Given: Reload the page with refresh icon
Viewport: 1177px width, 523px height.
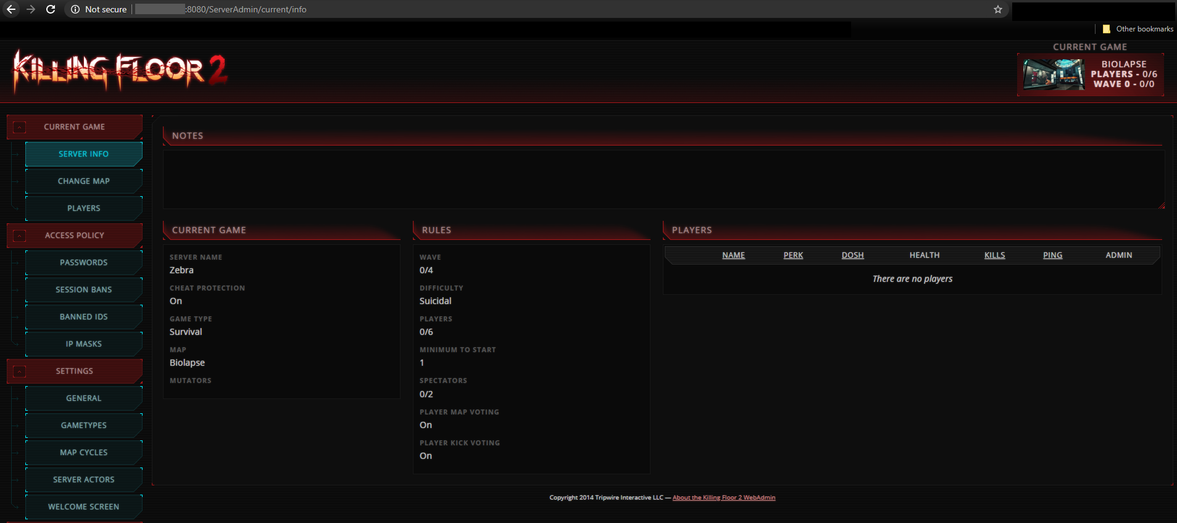Looking at the screenshot, I should [51, 9].
